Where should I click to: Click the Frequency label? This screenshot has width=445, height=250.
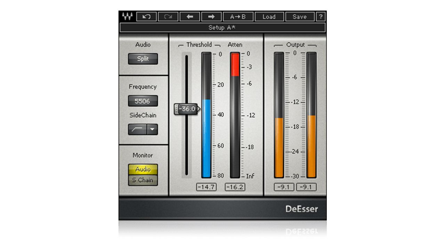[x=143, y=87]
